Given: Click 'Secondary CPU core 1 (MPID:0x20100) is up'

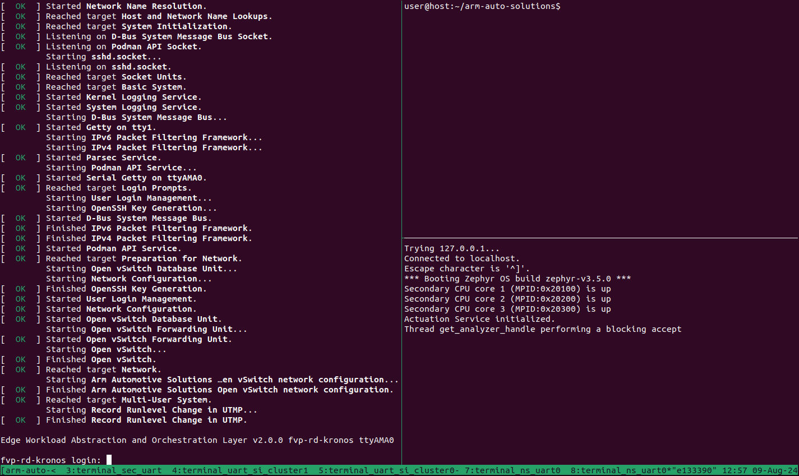Looking at the screenshot, I should [507, 289].
